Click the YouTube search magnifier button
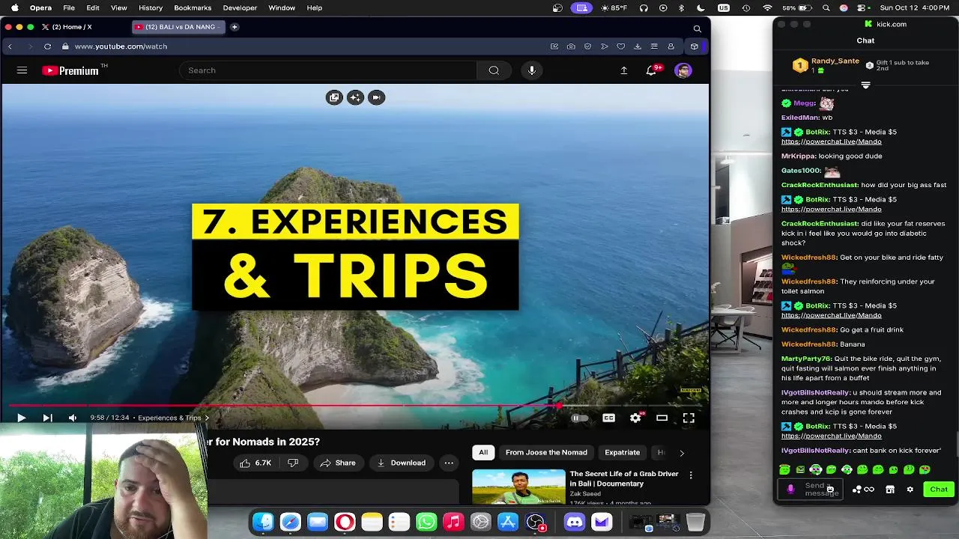The width and height of the screenshot is (959, 539). click(x=494, y=70)
